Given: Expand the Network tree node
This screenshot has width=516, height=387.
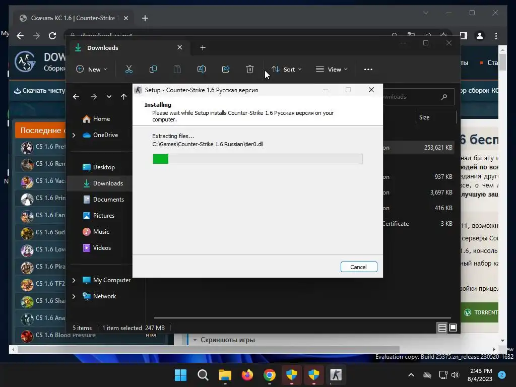Looking at the screenshot, I should 74,296.
